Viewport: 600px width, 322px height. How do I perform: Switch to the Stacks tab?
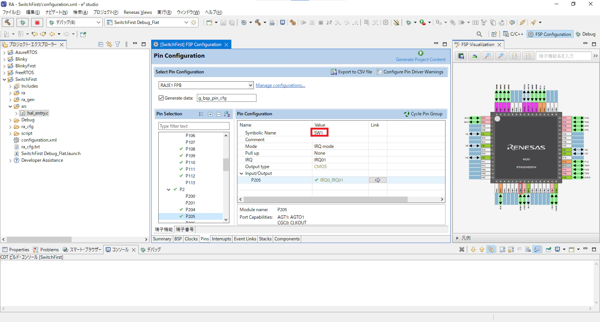point(265,239)
